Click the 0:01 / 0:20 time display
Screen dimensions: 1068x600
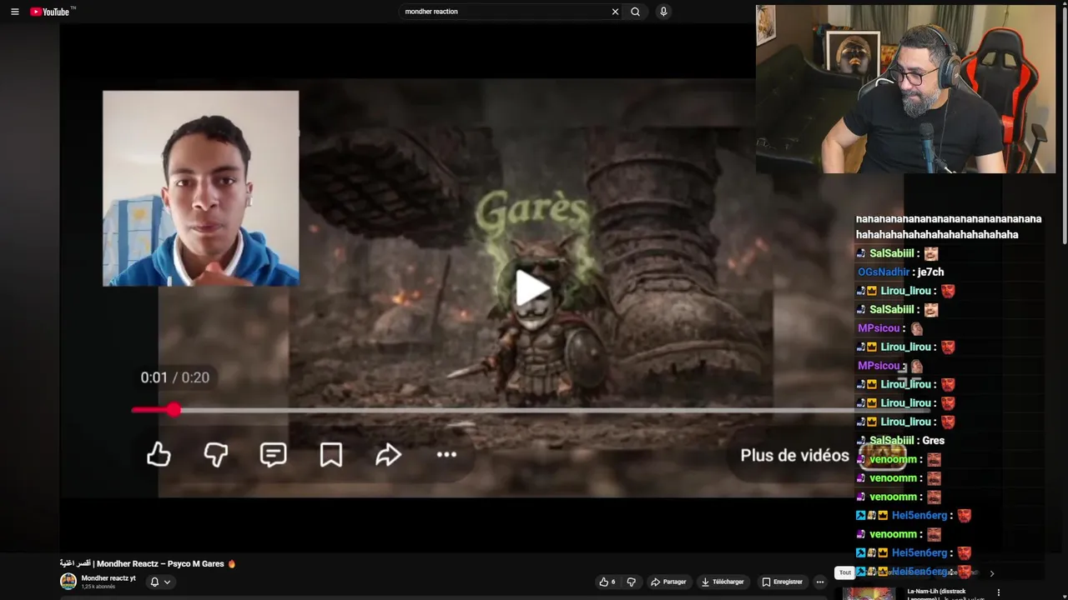click(x=174, y=377)
